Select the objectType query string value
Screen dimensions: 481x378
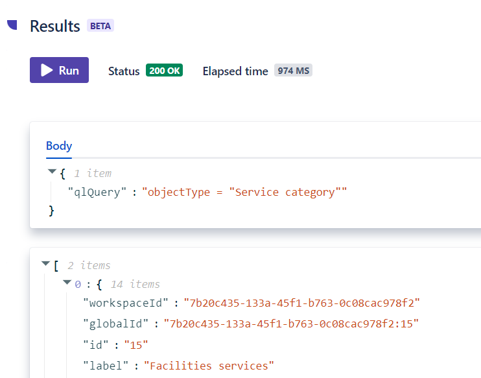coord(244,192)
